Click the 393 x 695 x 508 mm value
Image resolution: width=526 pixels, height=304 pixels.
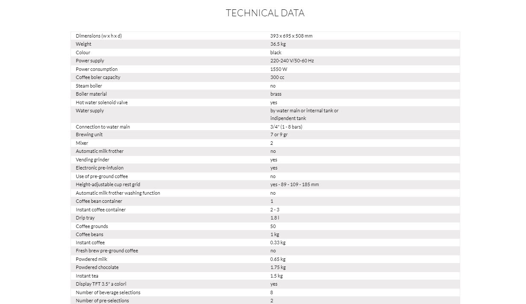pos(291,36)
